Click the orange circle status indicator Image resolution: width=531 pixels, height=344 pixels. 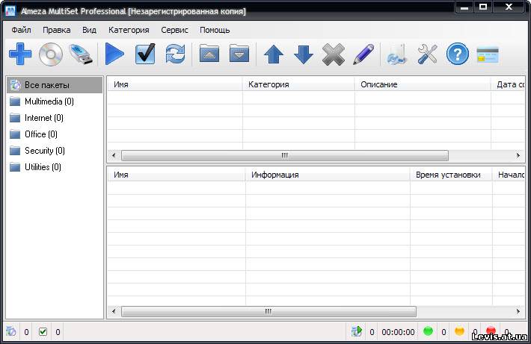459,331
